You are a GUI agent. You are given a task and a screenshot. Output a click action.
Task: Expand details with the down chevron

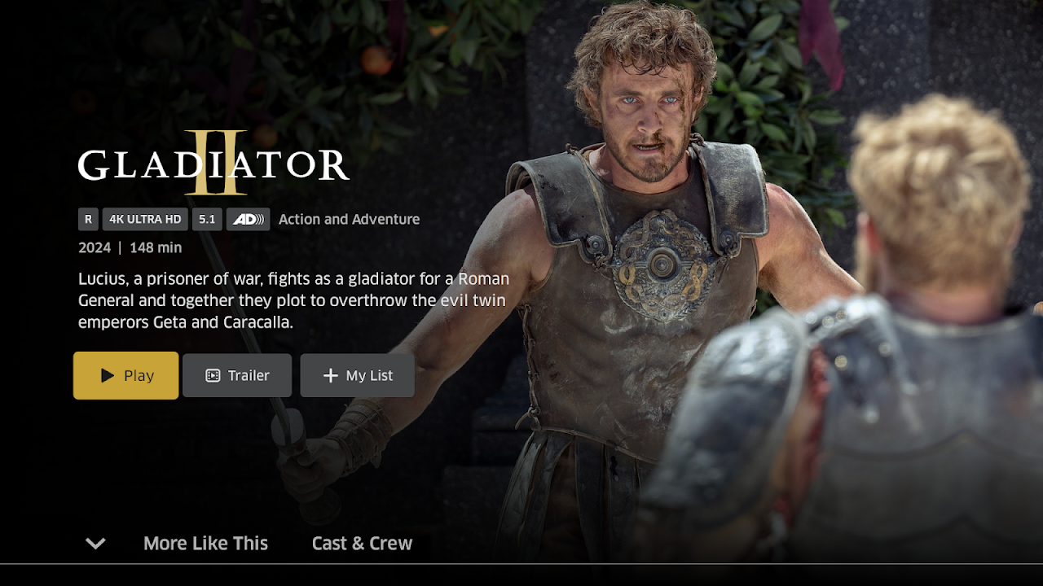[x=95, y=543]
